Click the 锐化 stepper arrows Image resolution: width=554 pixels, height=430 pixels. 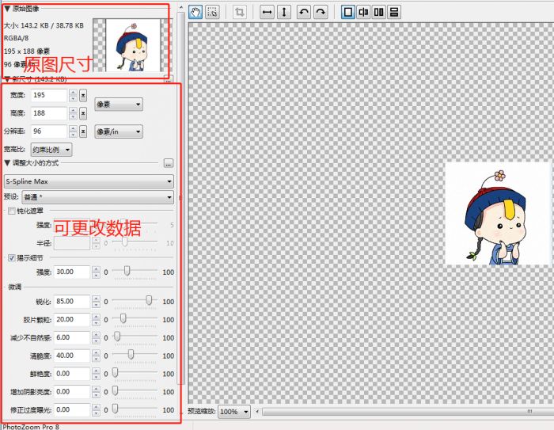pyautogui.click(x=96, y=302)
